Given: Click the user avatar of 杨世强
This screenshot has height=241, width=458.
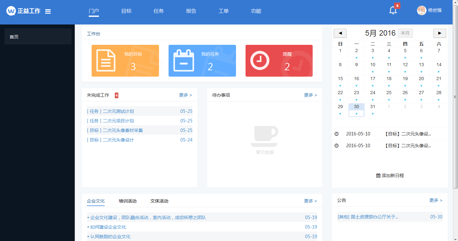Looking at the screenshot, I should [x=421, y=10].
